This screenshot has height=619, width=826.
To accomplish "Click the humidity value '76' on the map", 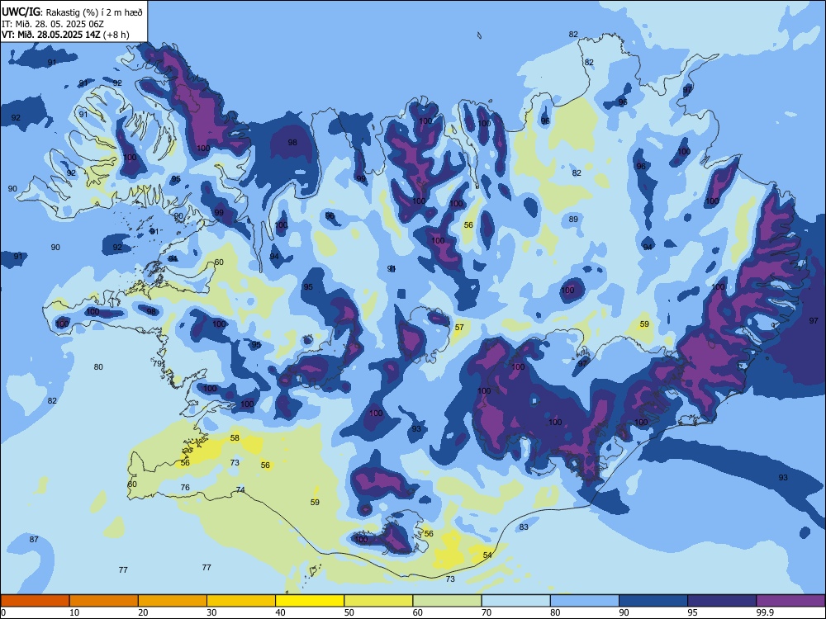I will (185, 487).
